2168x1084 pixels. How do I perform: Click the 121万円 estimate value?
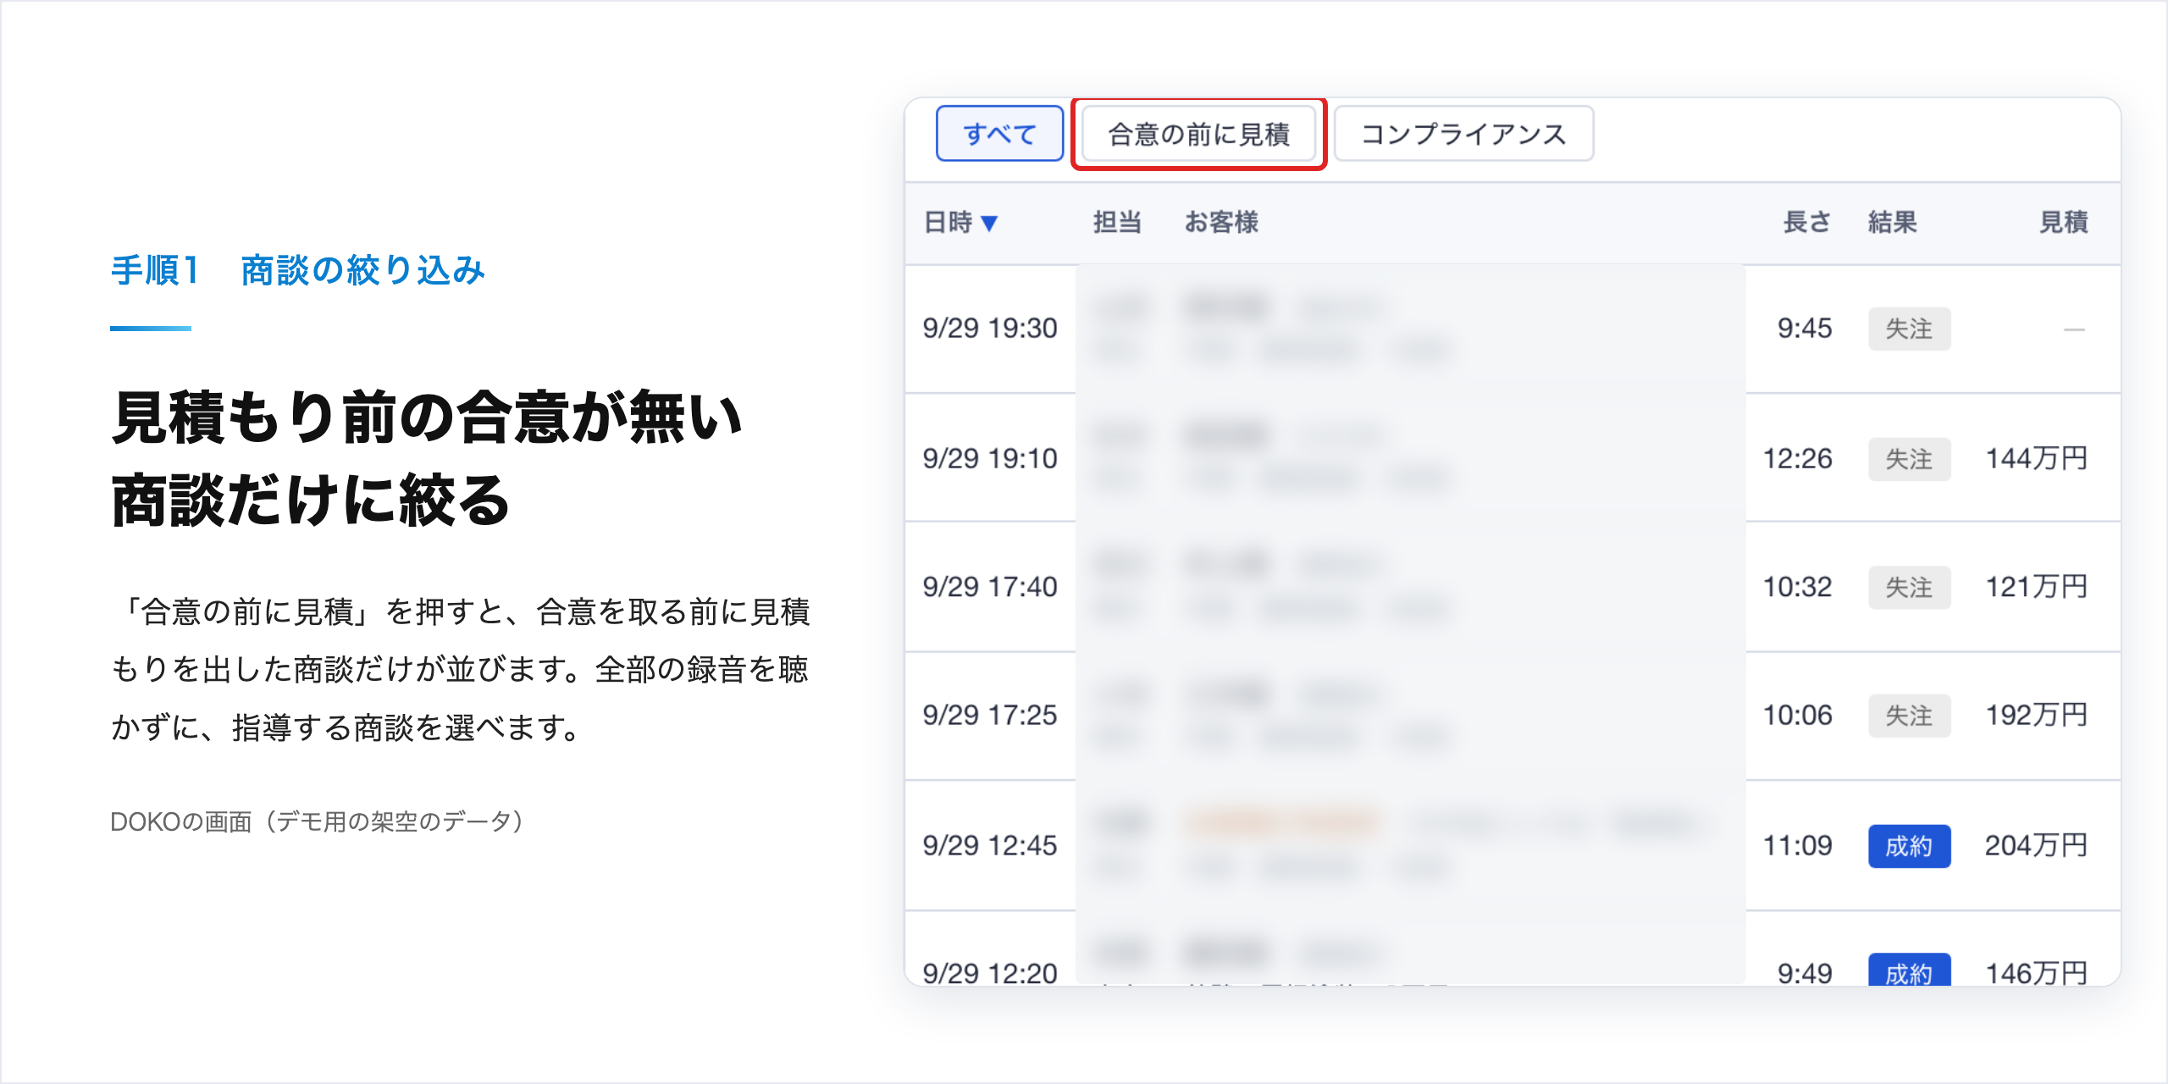(2037, 587)
